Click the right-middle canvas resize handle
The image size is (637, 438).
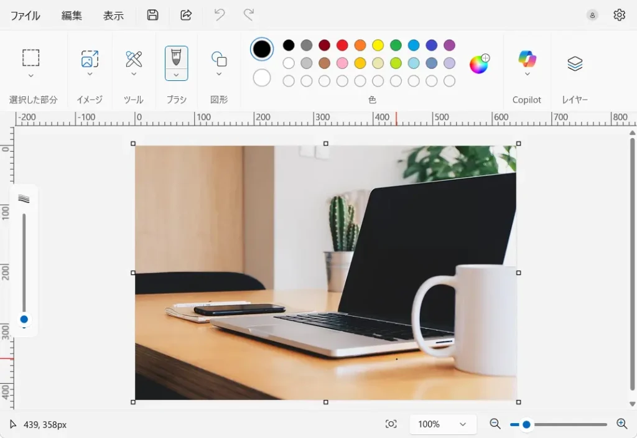coord(518,273)
